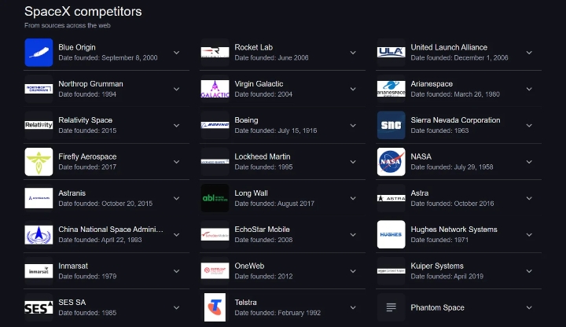The height and width of the screenshot is (327, 566).
Task: Click the NASA logo icon
Action: click(x=391, y=162)
